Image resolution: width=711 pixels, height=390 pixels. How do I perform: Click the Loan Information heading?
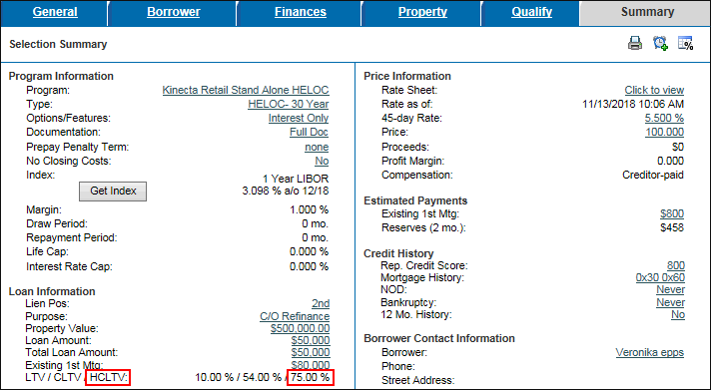[52, 291]
